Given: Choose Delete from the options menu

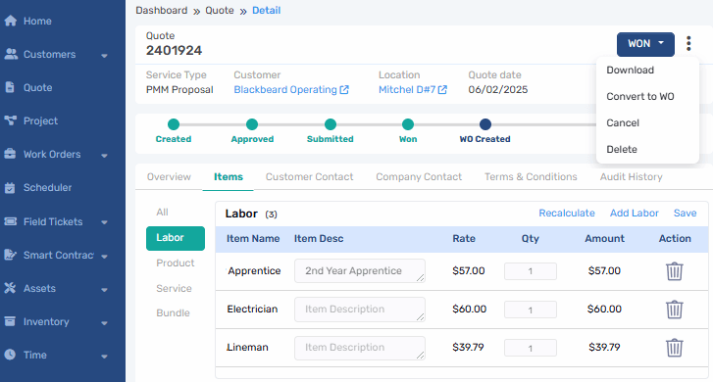Looking at the screenshot, I should tap(622, 149).
